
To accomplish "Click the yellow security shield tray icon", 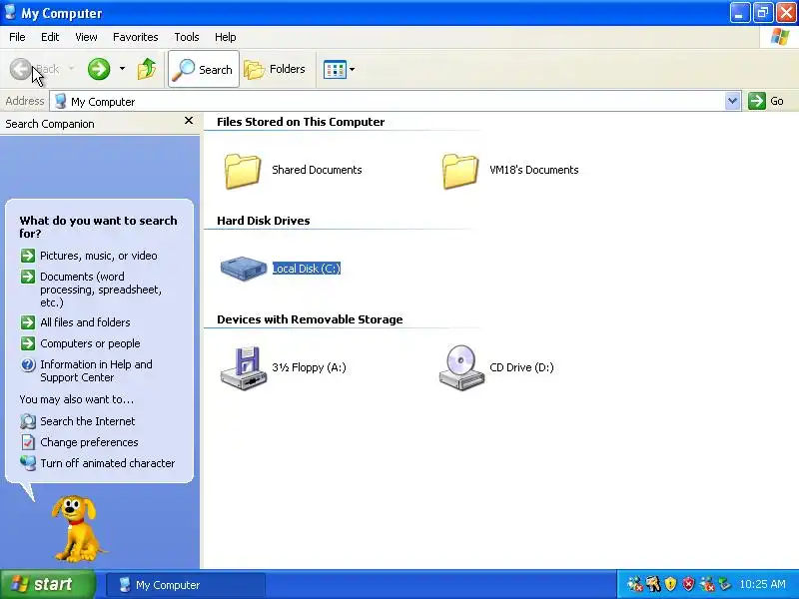I will pos(670,584).
